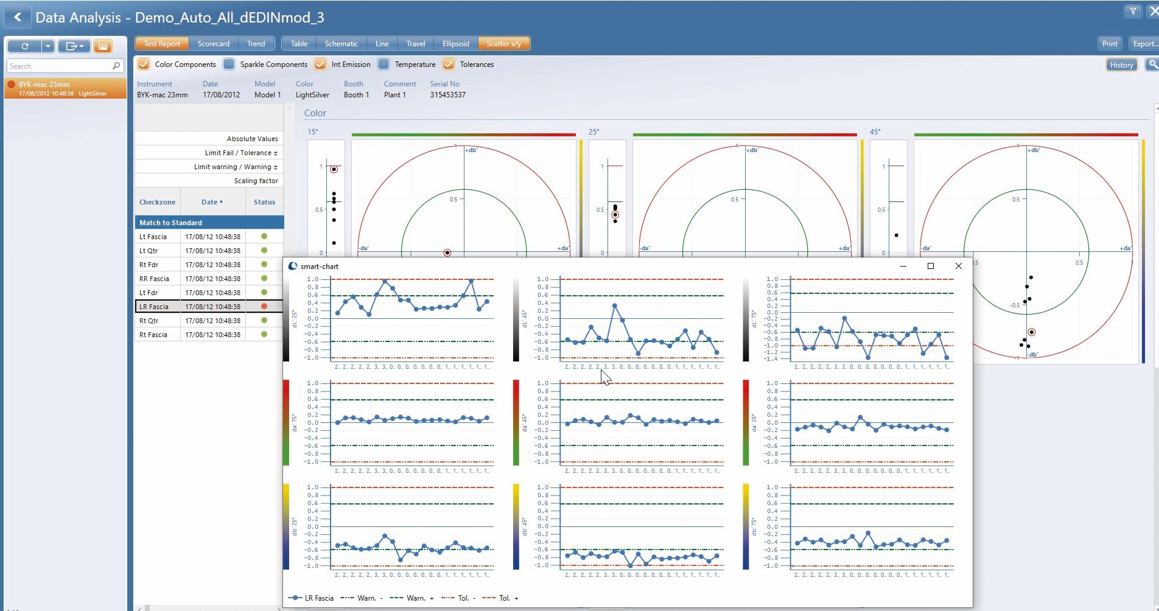Minimize the smart-chart window
Screen dimensions: 1159x611
point(903,266)
